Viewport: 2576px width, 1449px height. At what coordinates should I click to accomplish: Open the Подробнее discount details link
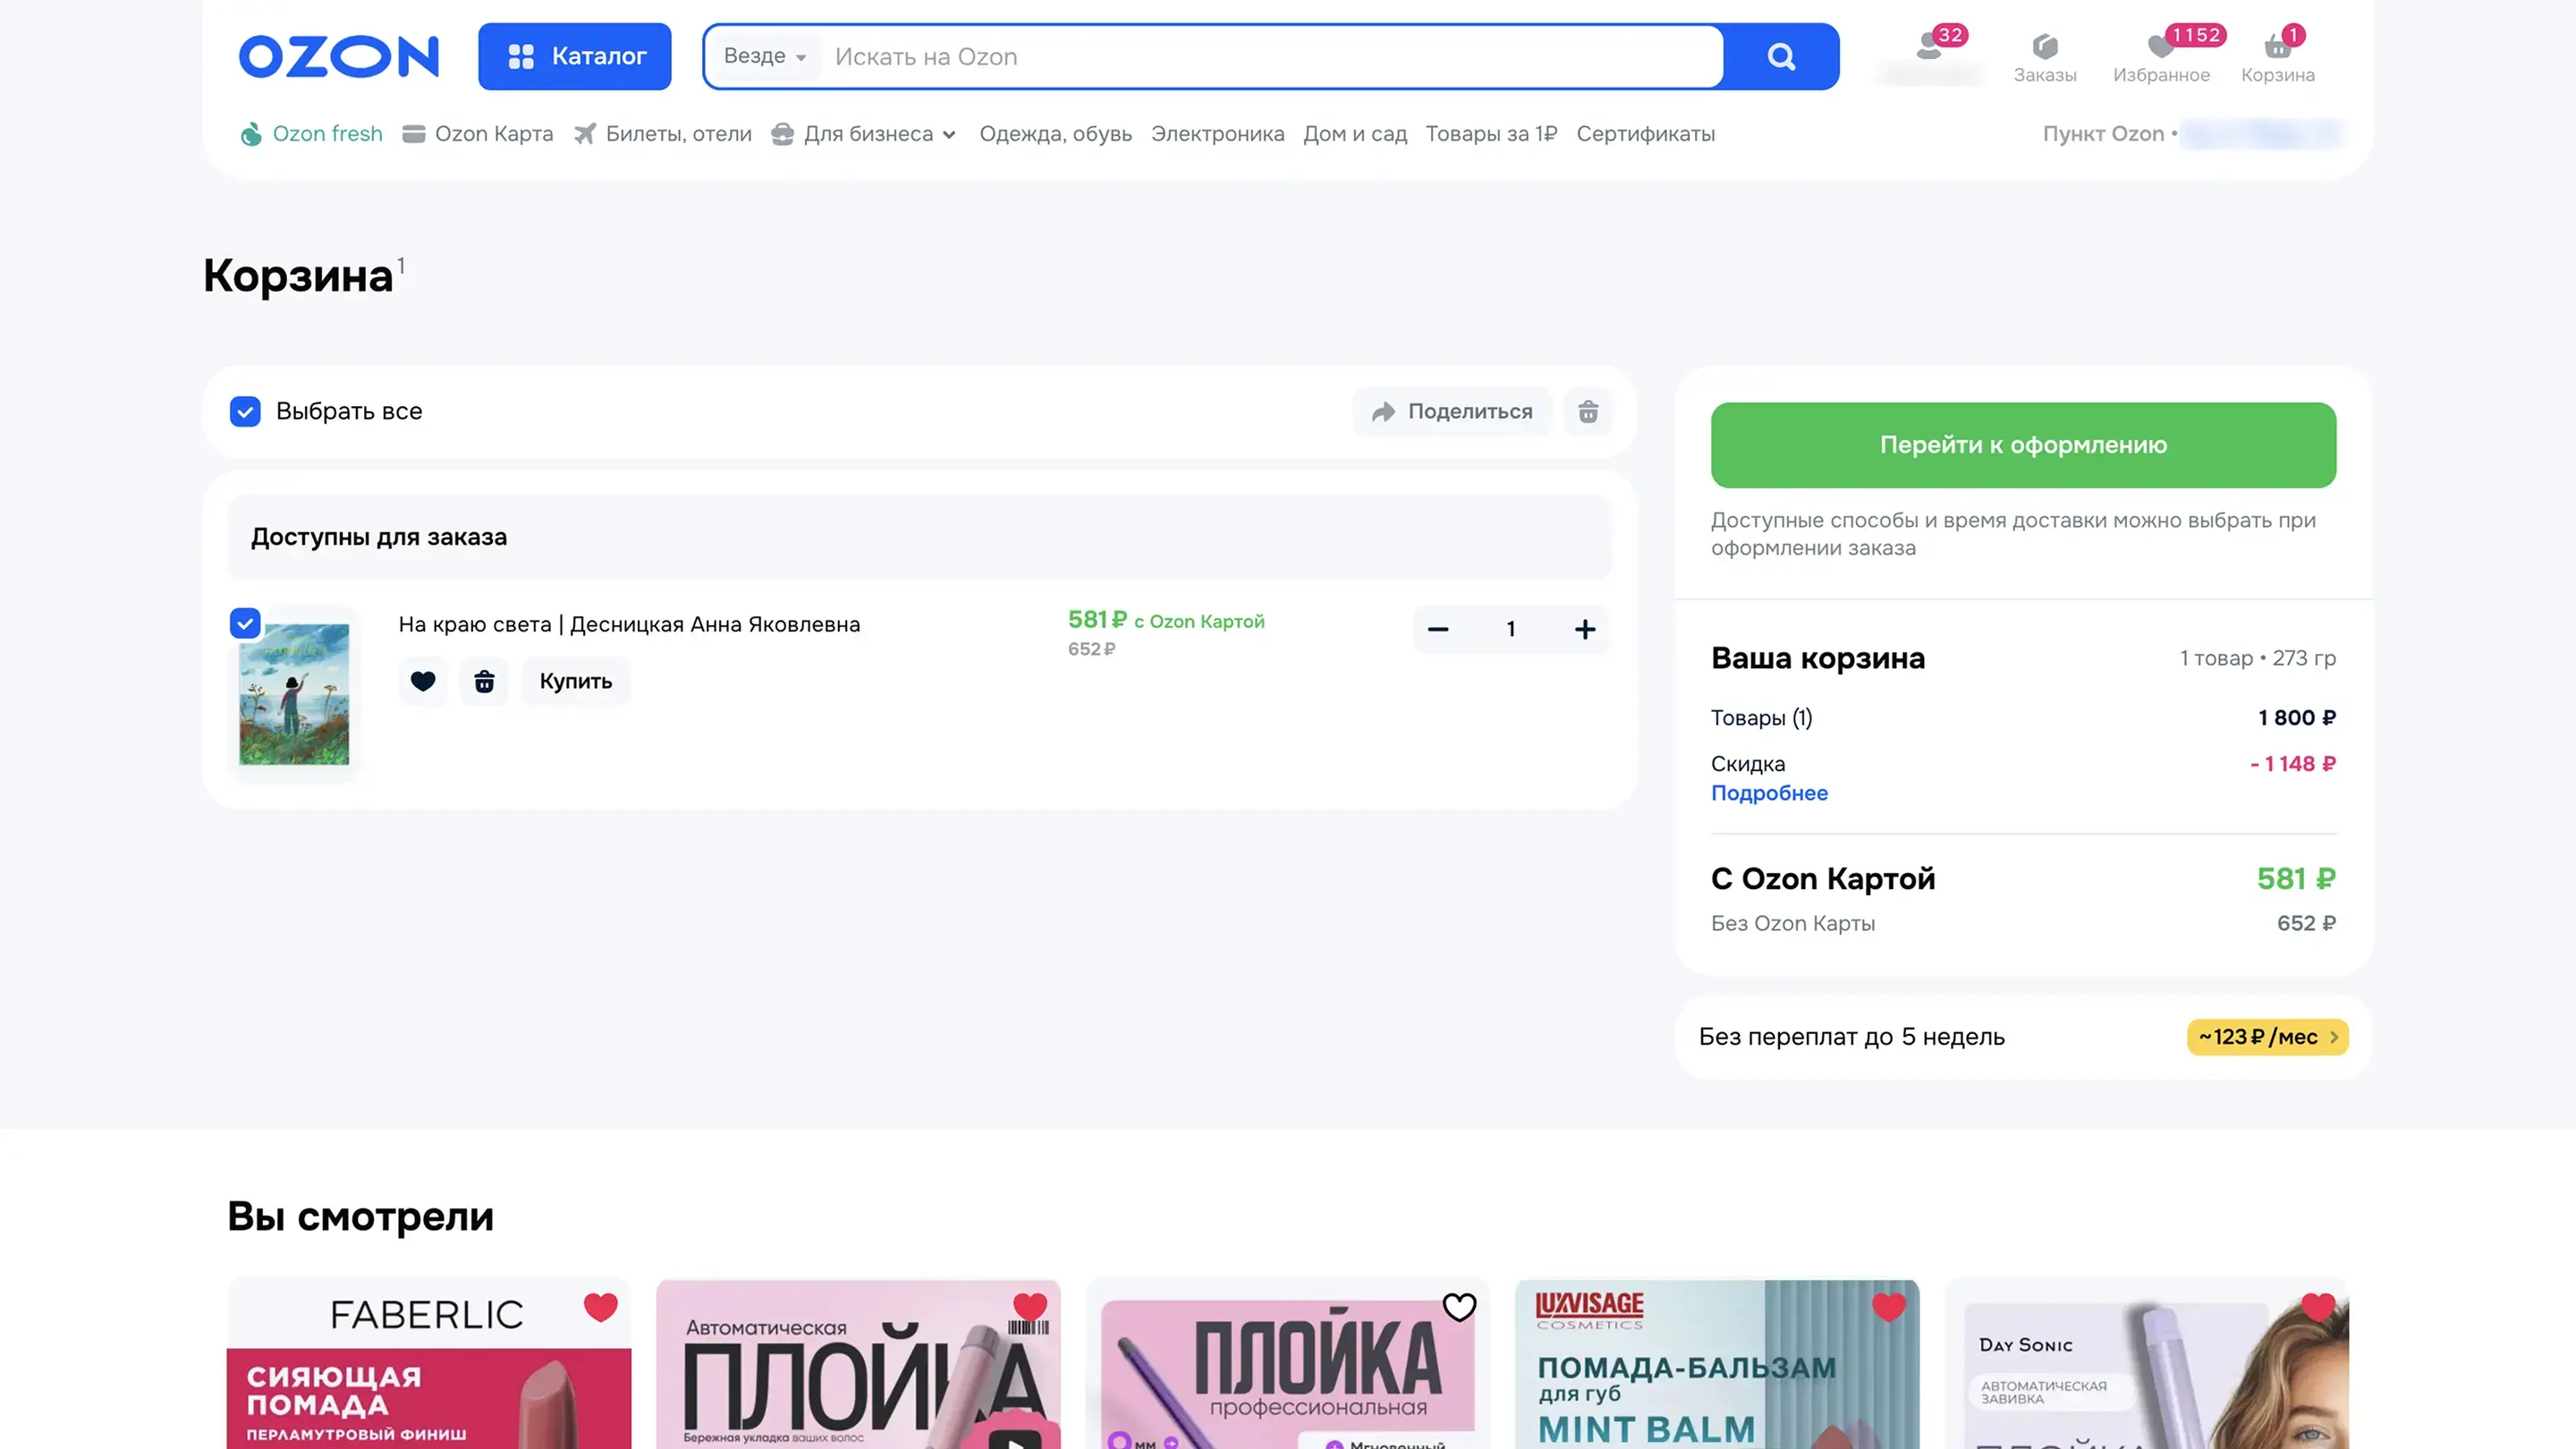pos(1768,793)
